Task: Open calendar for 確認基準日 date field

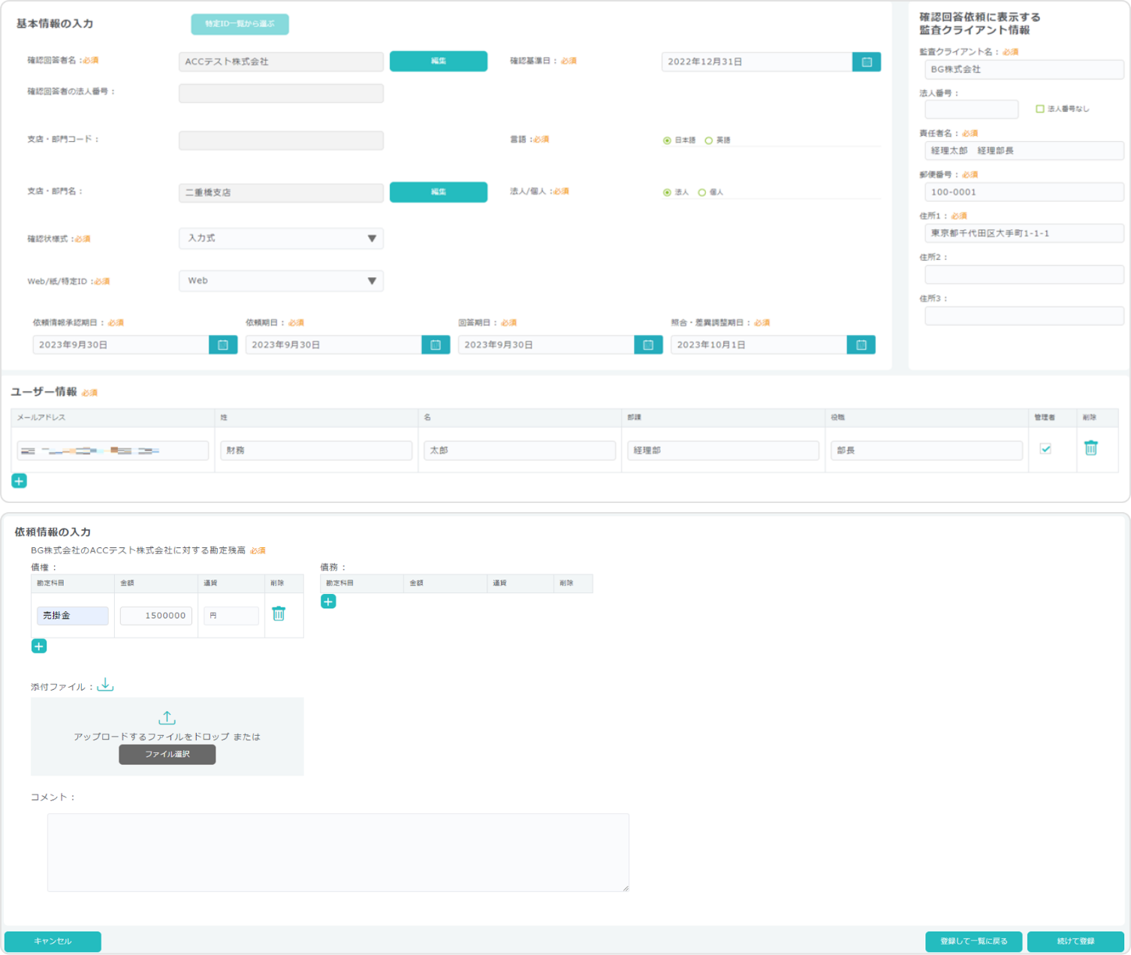Action: pyautogui.click(x=866, y=62)
